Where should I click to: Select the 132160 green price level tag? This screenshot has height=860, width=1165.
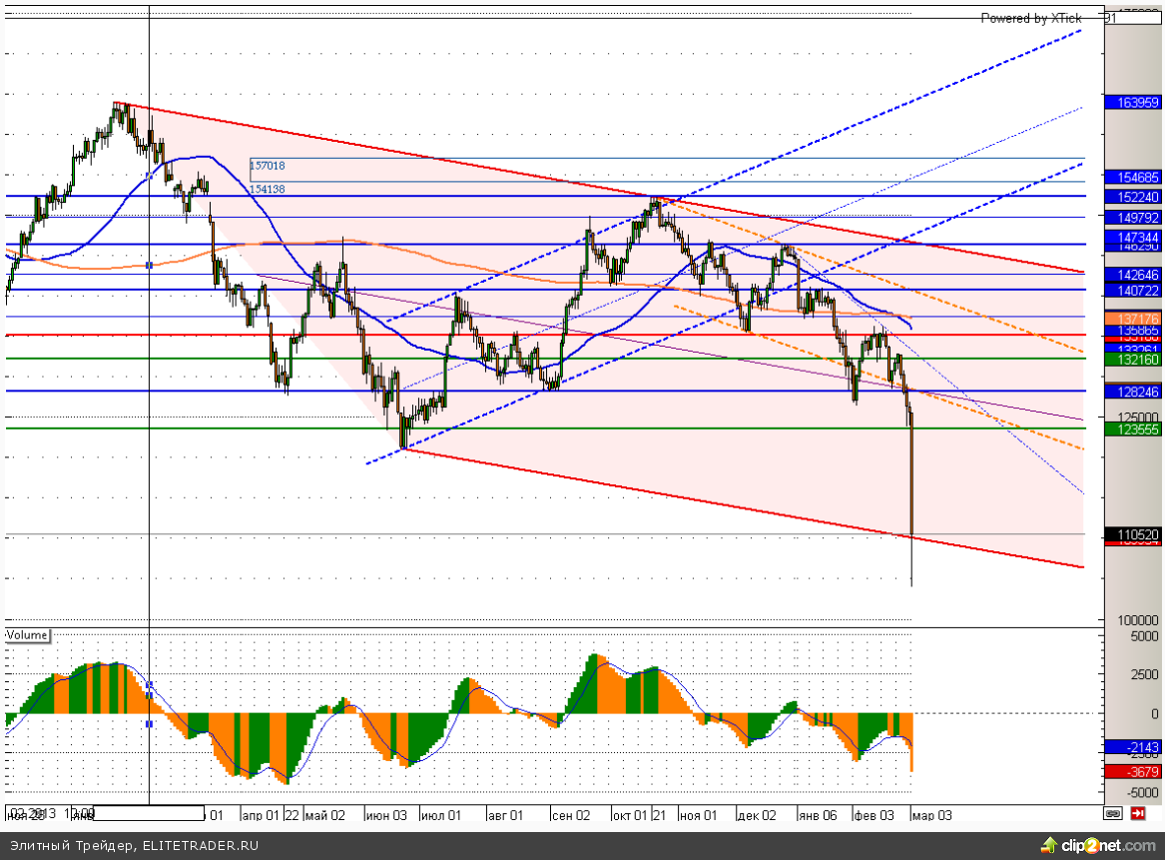[1132, 359]
